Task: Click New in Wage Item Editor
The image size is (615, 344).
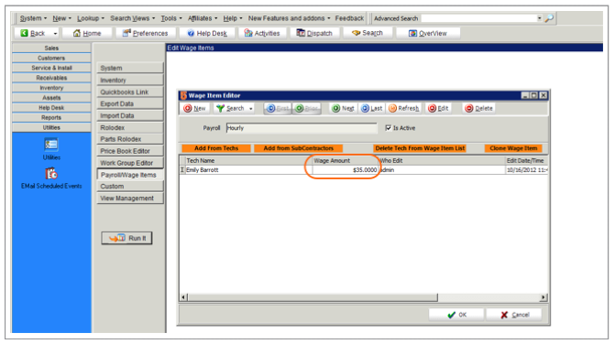Action: coord(194,108)
